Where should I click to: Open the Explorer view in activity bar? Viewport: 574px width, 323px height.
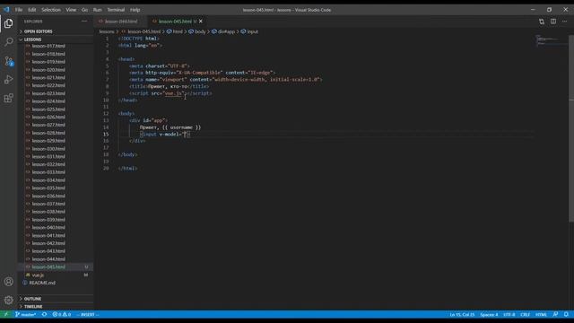pos(8,23)
